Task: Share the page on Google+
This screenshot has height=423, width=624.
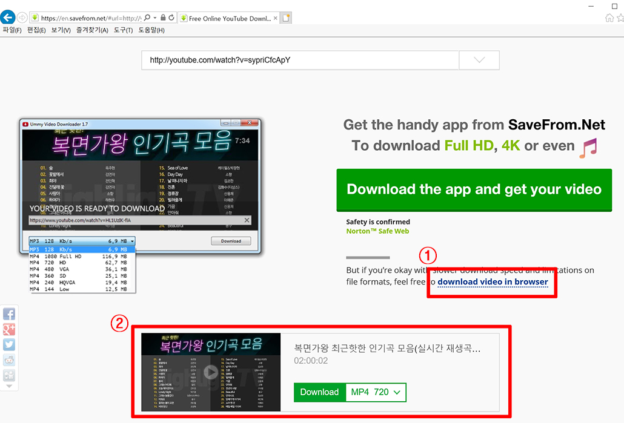Action: point(9,329)
